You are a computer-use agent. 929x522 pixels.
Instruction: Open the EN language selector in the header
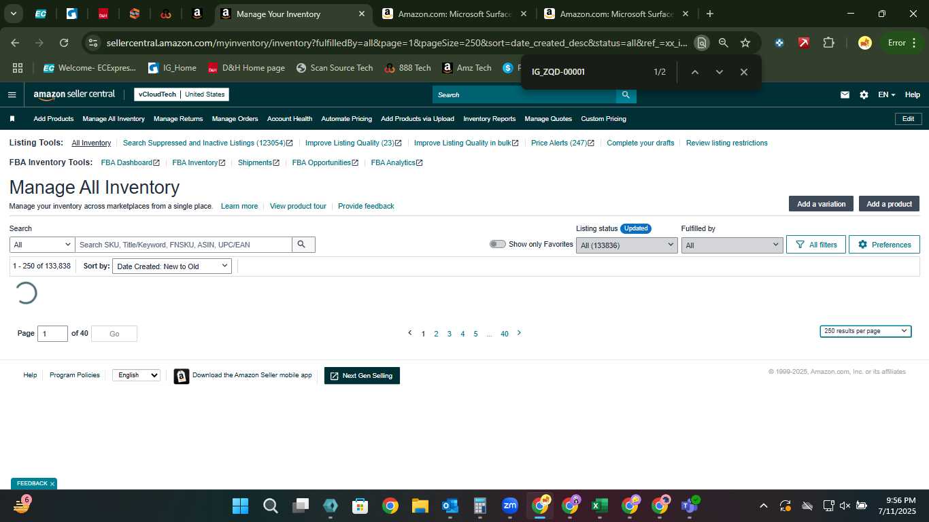(887, 95)
